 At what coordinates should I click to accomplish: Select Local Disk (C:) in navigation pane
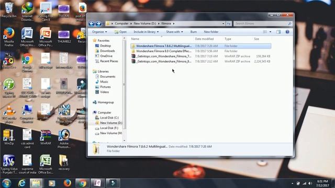click(107, 118)
